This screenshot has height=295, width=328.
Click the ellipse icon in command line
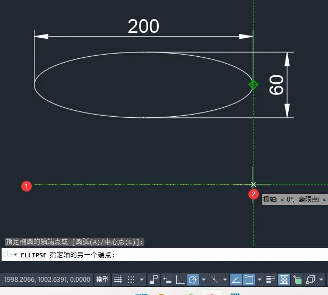[x=8, y=255]
